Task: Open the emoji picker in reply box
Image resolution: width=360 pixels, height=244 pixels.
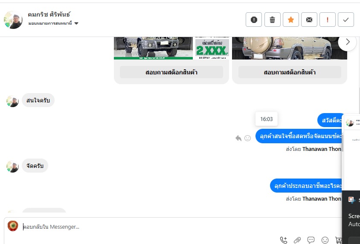Action: (x=325, y=240)
